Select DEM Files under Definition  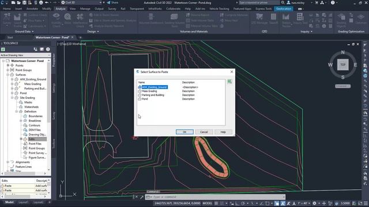pyautogui.click(x=35, y=130)
